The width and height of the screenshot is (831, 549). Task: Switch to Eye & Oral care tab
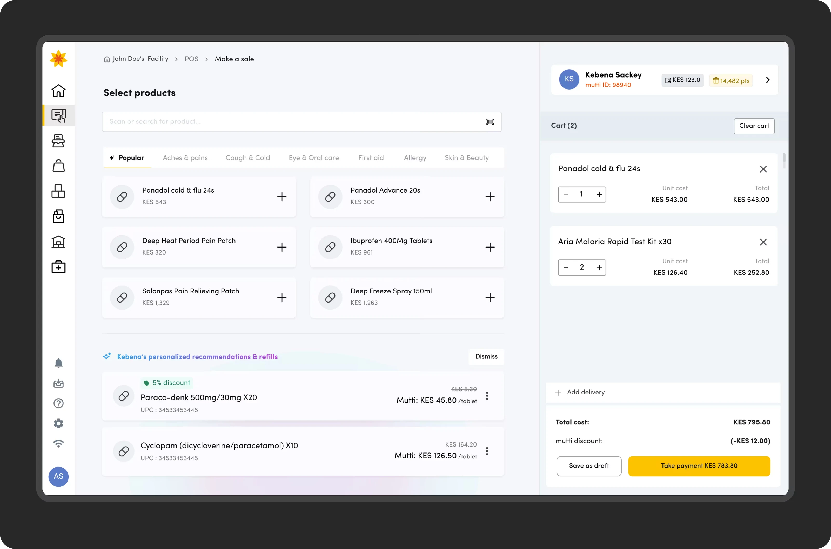pos(313,157)
